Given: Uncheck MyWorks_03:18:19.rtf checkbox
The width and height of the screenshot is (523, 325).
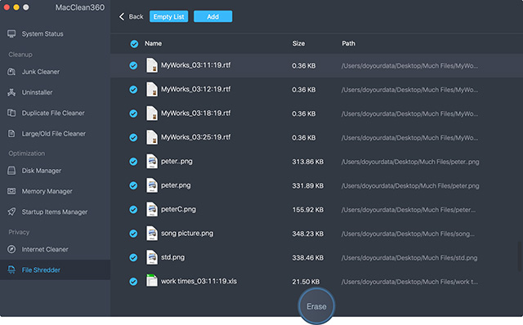Looking at the screenshot, I should [133, 114].
